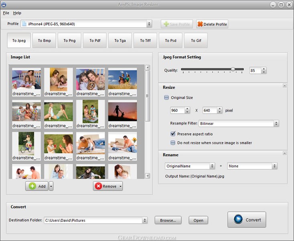
Task: Click the orange X Delete Profile icon
Action: tap(200, 24)
